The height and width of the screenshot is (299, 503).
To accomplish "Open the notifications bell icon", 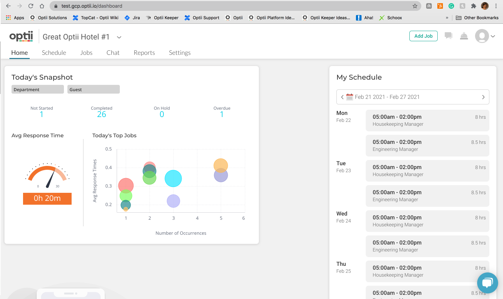I will (x=464, y=36).
